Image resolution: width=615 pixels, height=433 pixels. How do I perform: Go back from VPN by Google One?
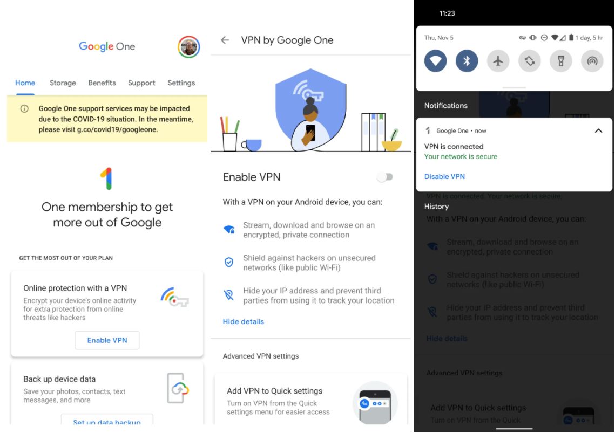point(225,40)
